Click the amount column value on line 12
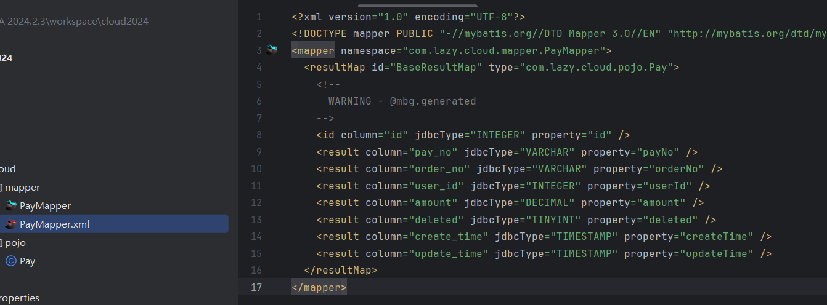The height and width of the screenshot is (305, 827). click(433, 202)
